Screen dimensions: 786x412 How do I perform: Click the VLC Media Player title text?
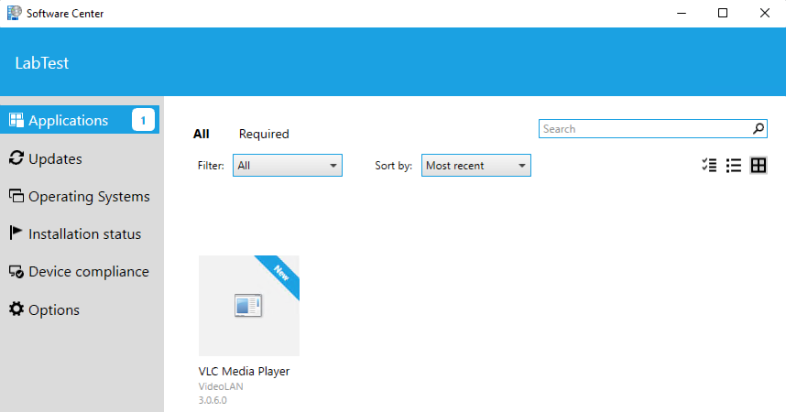244,372
